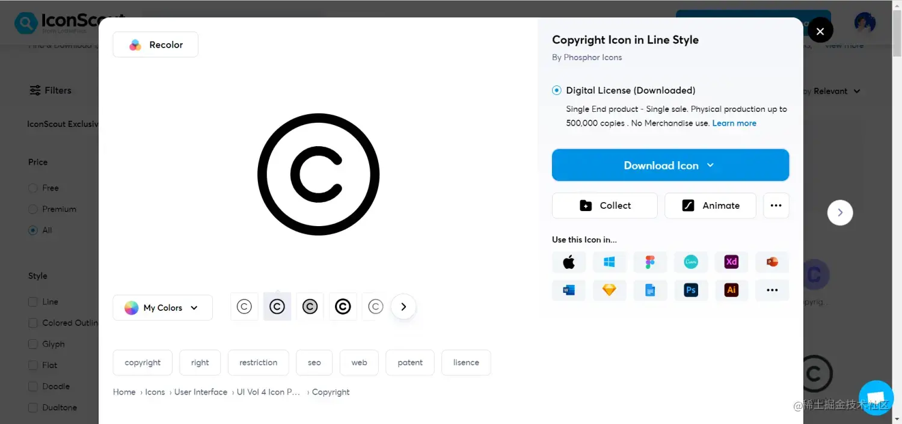Viewport: 902px width, 424px height.
Task: Select the Canva export icon
Action: [691, 262]
